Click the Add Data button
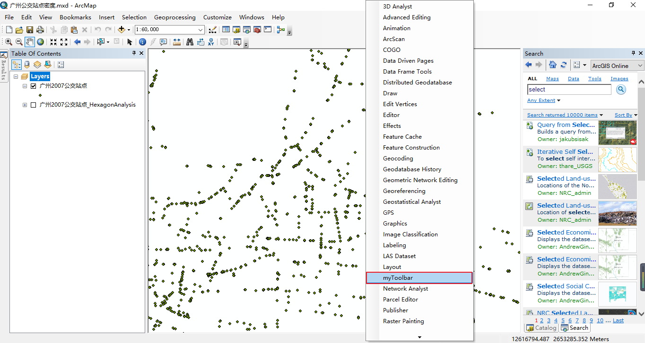This screenshot has height=343, width=645. click(x=122, y=29)
